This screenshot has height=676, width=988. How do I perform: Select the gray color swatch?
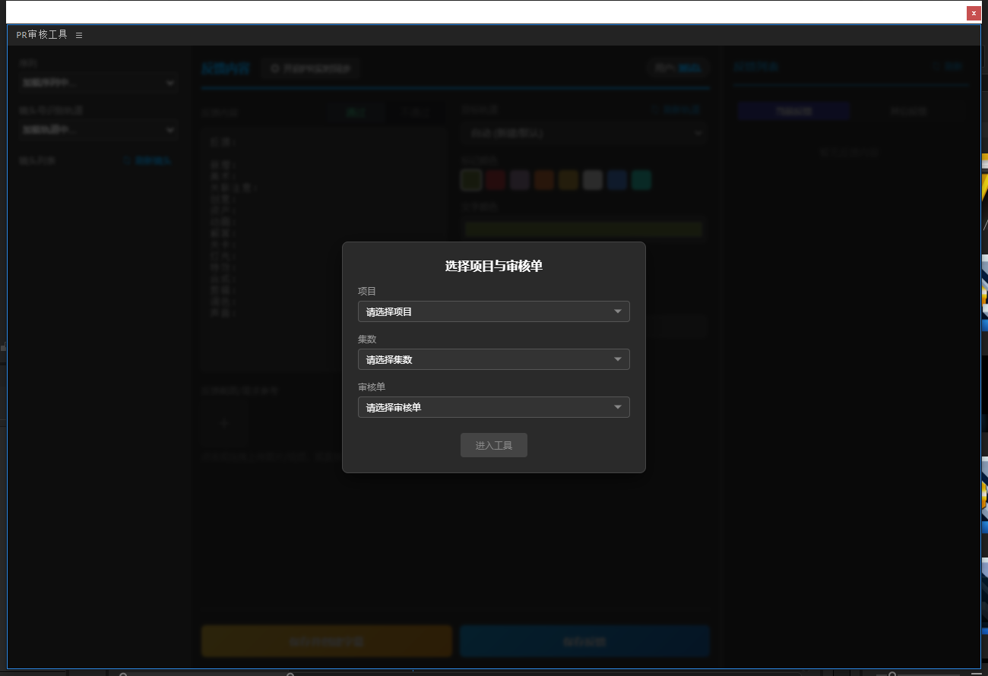pos(593,180)
